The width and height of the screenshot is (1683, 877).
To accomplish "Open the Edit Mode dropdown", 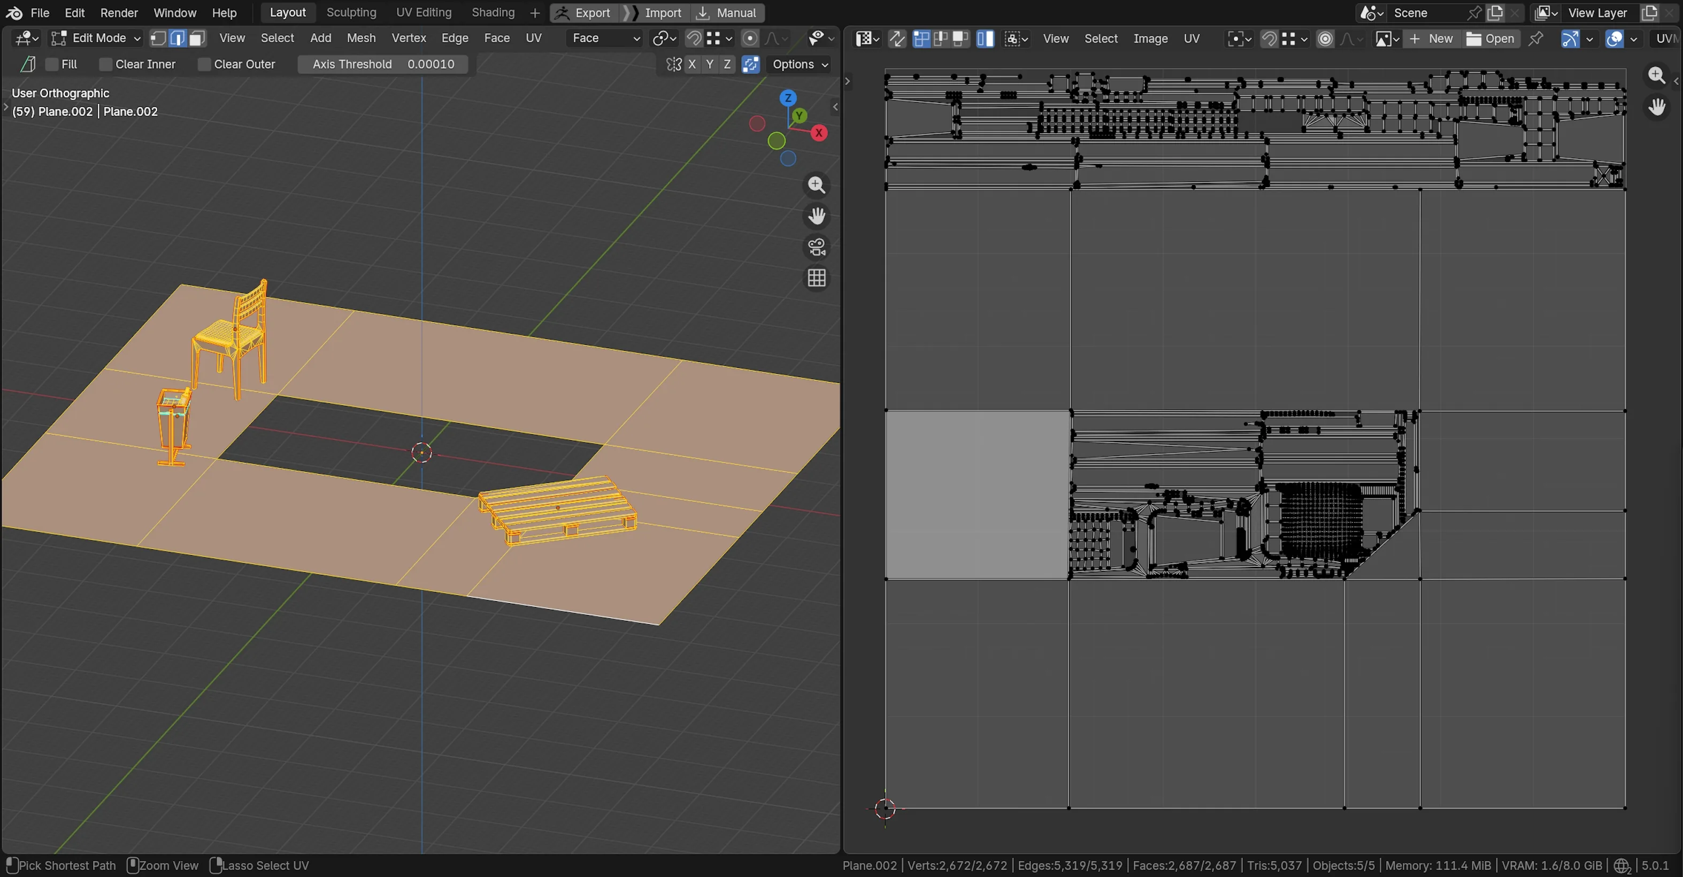I will [96, 39].
